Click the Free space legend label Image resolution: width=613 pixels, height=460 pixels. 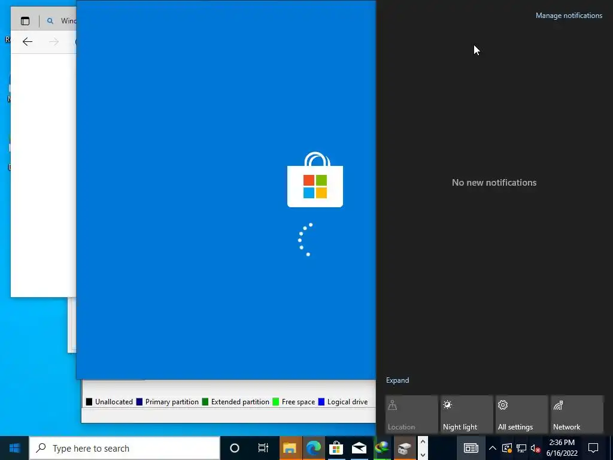pos(298,402)
